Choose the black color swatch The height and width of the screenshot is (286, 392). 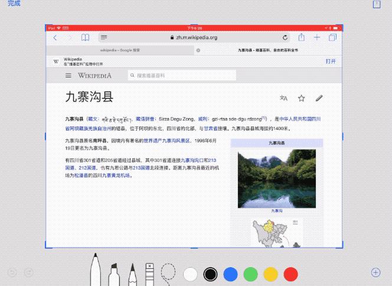(x=210, y=274)
